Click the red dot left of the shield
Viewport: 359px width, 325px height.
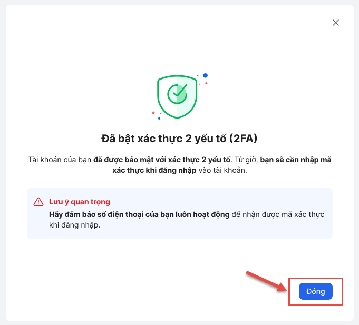(153, 113)
